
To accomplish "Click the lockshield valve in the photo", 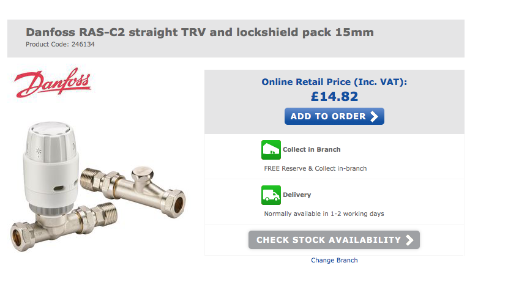I will (x=133, y=190).
